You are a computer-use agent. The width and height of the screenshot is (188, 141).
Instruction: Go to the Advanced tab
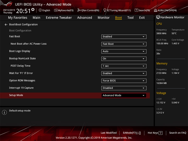point(85,18)
